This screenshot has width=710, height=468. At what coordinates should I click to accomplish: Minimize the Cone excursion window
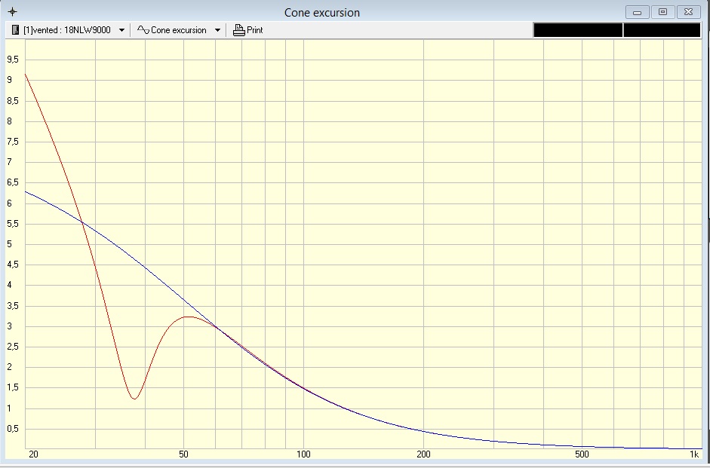coord(638,12)
